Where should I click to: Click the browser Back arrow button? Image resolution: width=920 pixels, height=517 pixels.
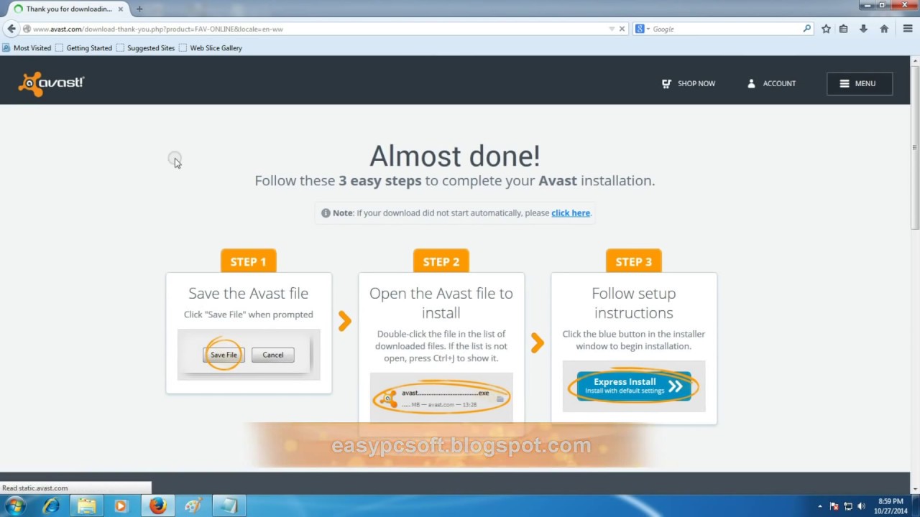[x=11, y=29]
